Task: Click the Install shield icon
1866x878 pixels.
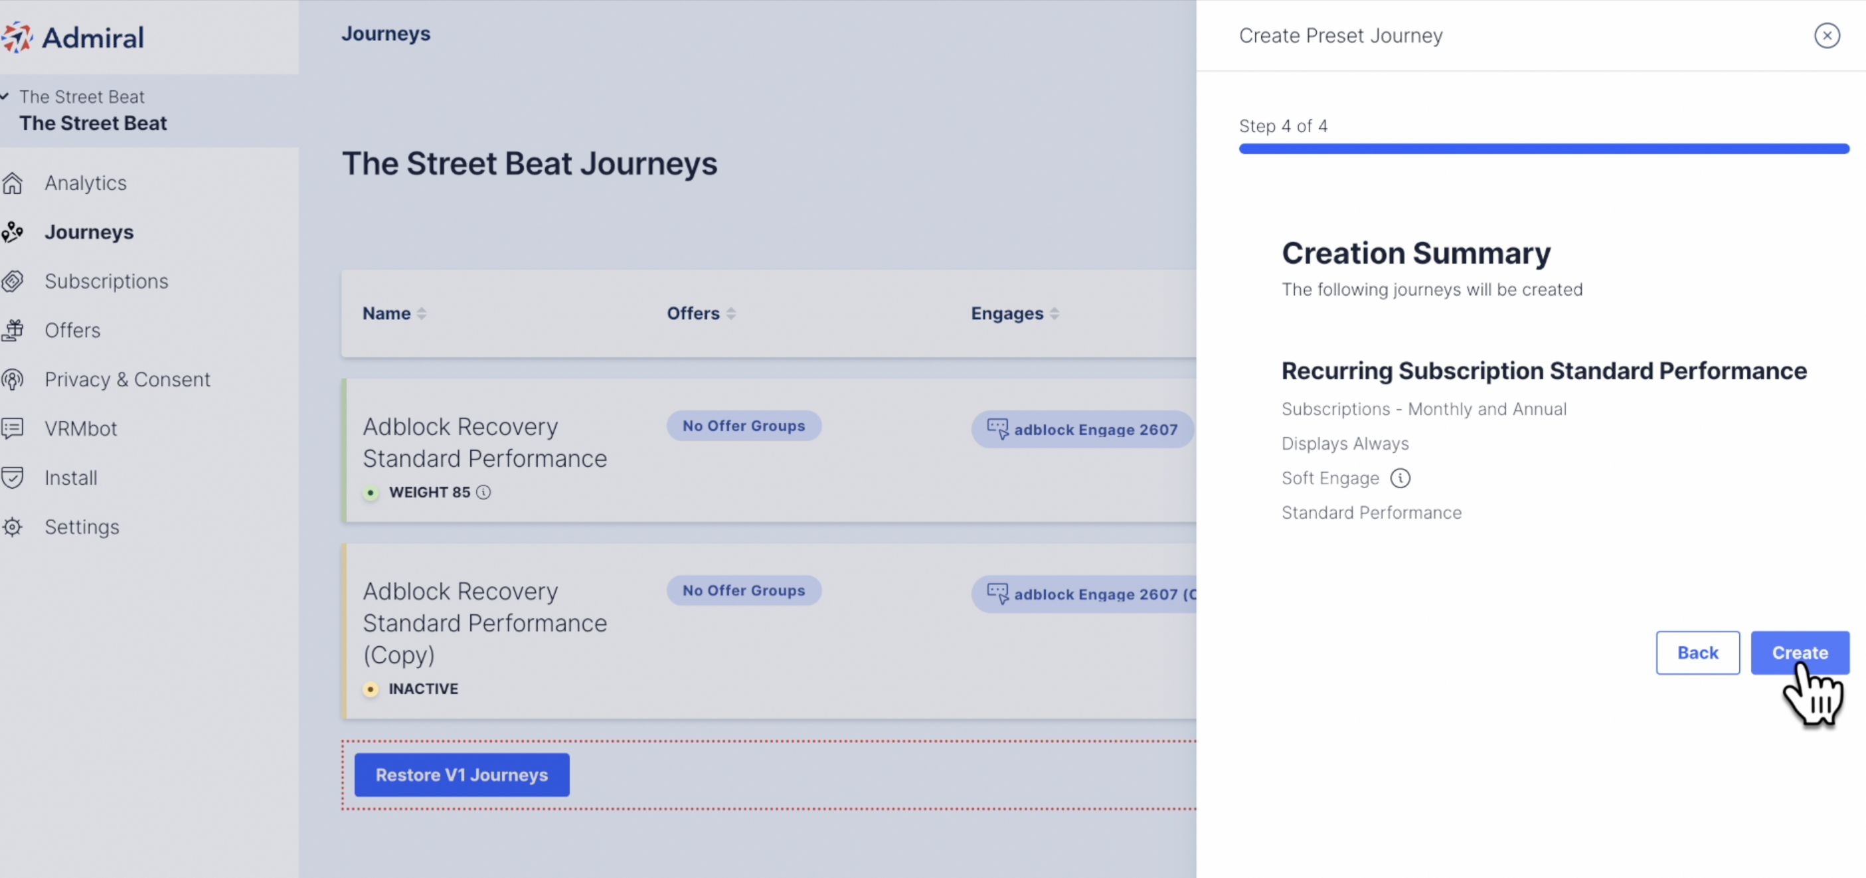Action: coord(13,478)
